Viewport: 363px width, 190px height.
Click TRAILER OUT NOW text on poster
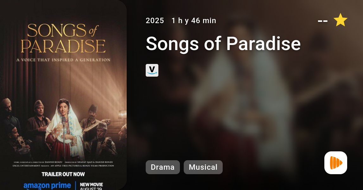pyautogui.click(x=63, y=174)
